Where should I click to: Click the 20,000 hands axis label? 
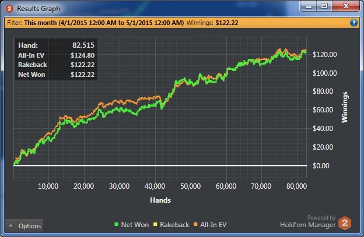83,186
